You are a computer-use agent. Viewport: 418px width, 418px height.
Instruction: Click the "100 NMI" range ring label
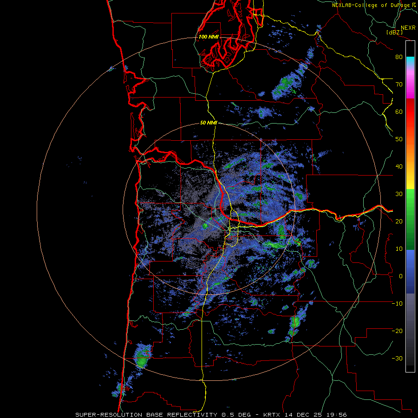tap(209, 37)
